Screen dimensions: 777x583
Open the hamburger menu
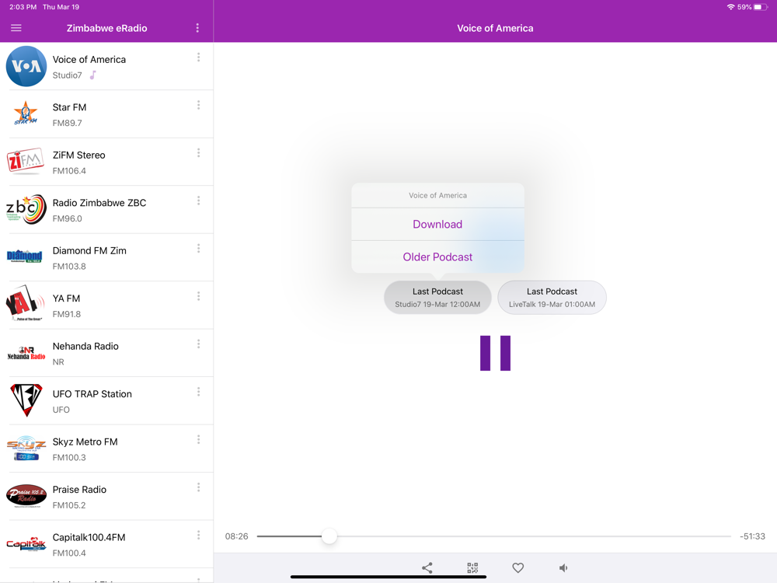click(16, 28)
